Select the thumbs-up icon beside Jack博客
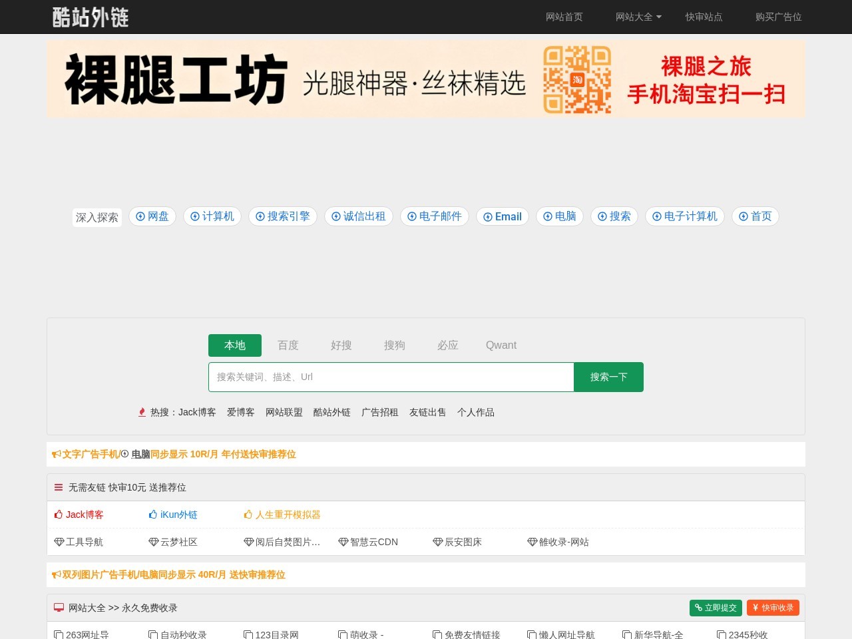 (59, 514)
